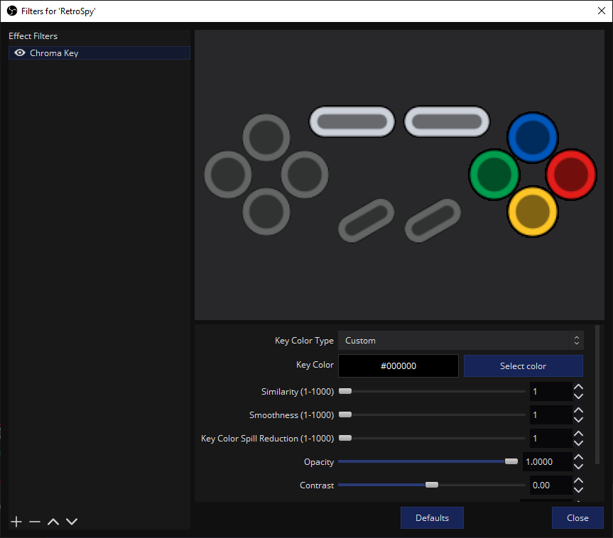Click the Defaults button
Screen dimensions: 613x538
click(432, 517)
